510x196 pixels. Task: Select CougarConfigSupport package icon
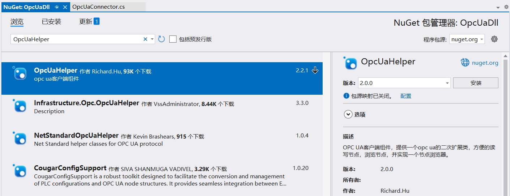20,171
